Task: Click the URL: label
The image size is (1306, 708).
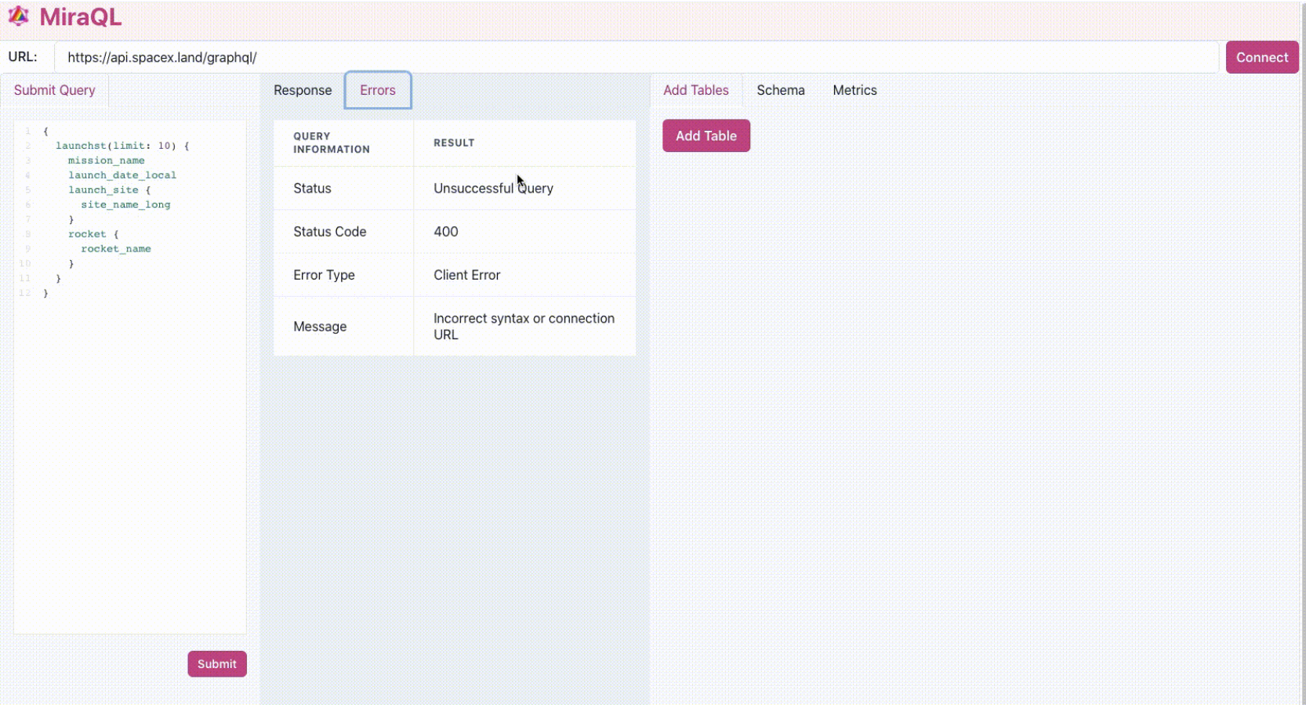Action: pos(23,57)
